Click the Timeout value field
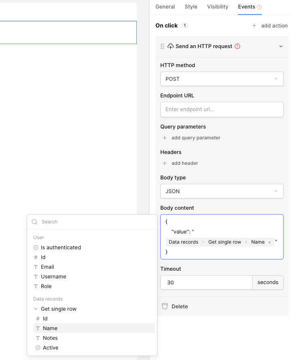Viewport: 291px width, 360px height. 206,282
